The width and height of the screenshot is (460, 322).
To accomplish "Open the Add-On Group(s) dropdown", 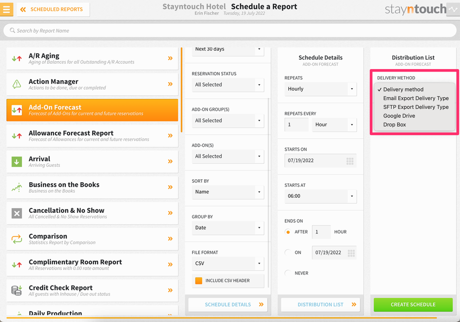I will tap(228, 121).
